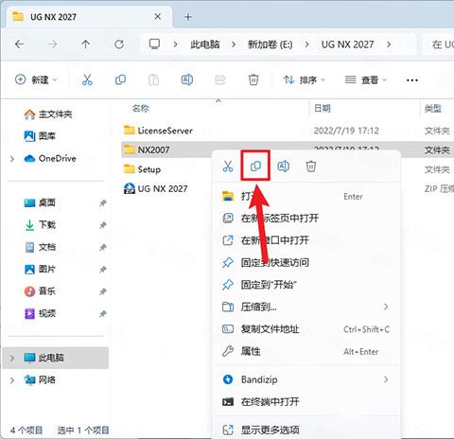Choose 打开 (Open) in the context menu
The width and height of the screenshot is (454, 439).
click(306, 196)
